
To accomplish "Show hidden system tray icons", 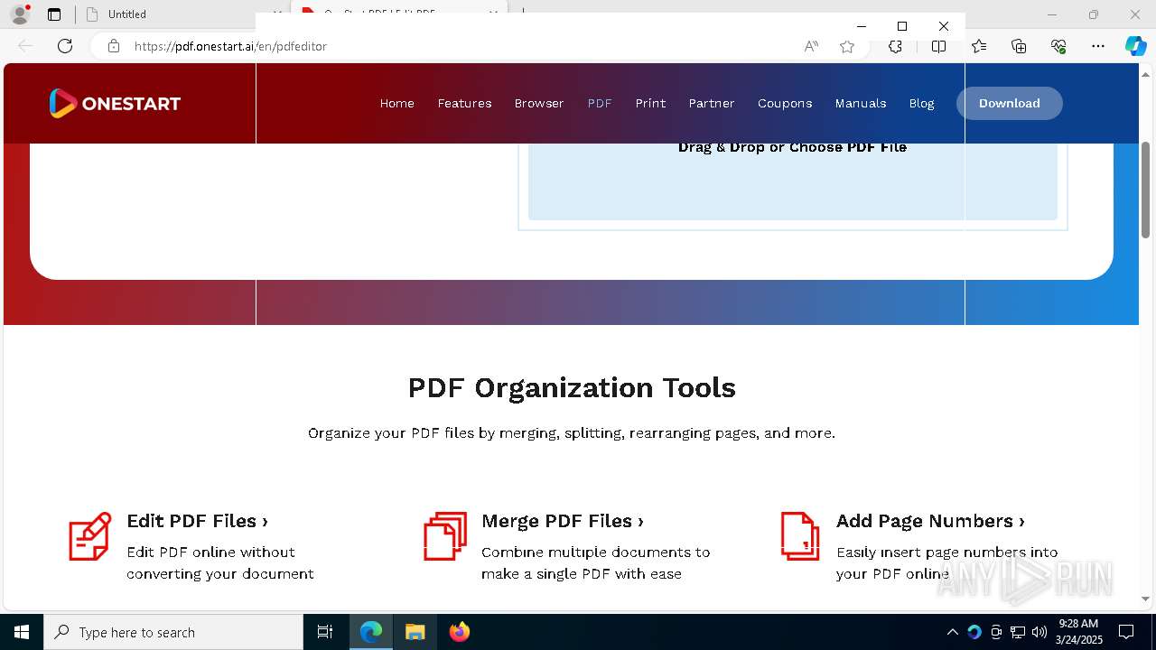I will (x=952, y=632).
